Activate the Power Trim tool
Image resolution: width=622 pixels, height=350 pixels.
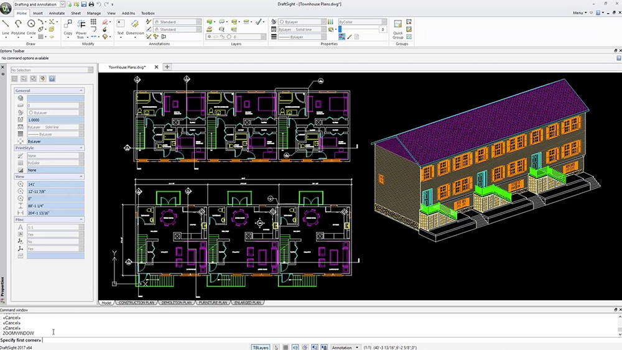point(81,29)
